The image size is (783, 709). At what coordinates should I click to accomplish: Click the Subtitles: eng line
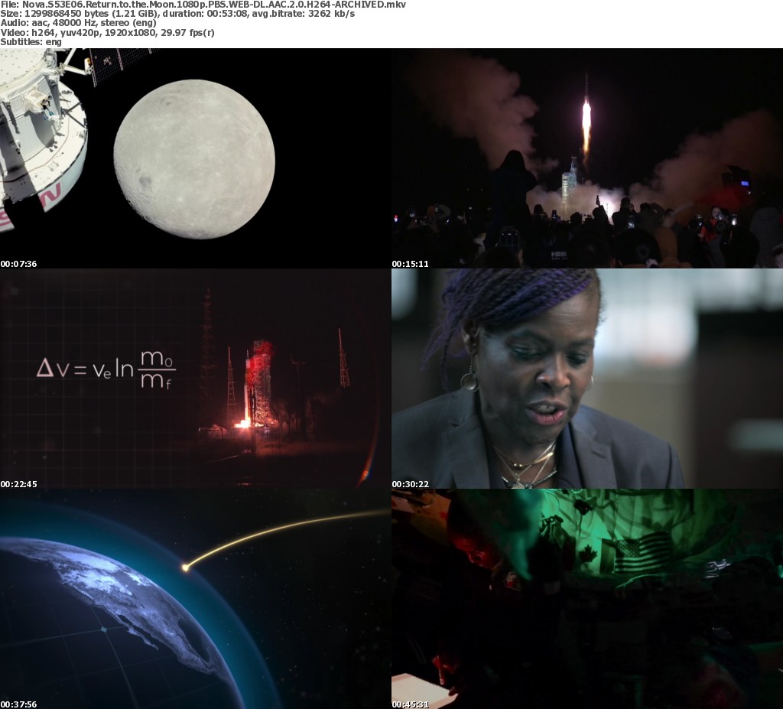pos(31,41)
